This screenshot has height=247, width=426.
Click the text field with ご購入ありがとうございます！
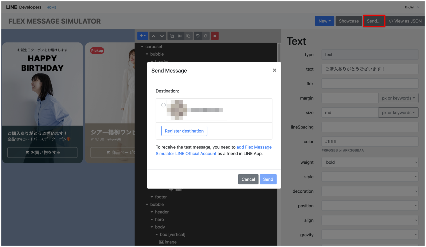pyautogui.click(x=370, y=69)
